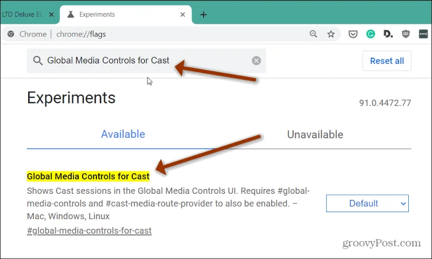Click the Reset all button
Screen dimensions: 432x259
387,61
